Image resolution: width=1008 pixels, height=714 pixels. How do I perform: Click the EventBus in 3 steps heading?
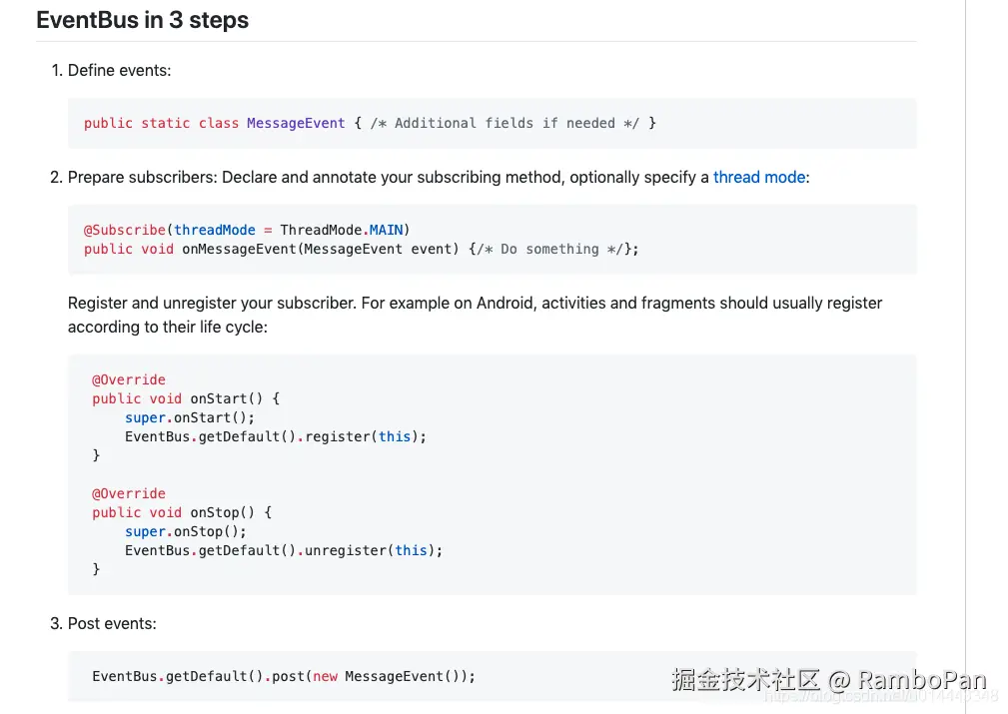pyautogui.click(x=142, y=20)
